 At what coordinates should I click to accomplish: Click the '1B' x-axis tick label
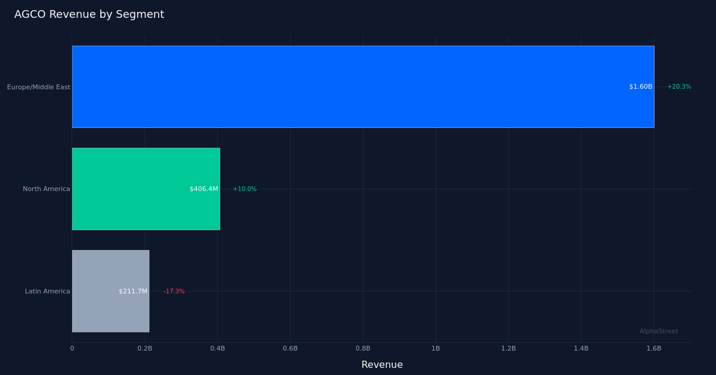[x=436, y=349]
